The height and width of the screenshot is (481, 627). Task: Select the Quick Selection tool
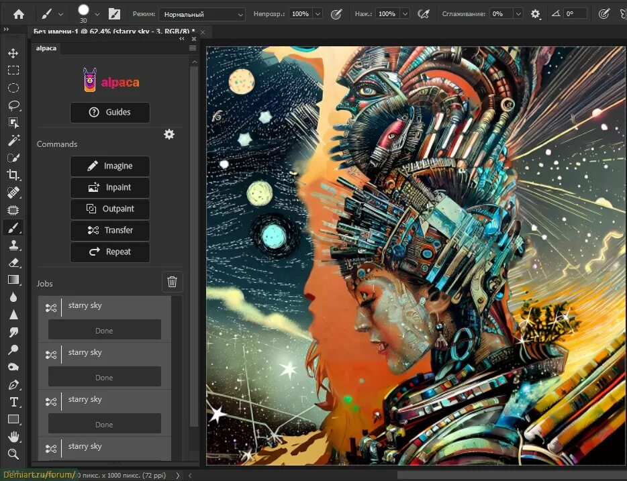[13, 158]
